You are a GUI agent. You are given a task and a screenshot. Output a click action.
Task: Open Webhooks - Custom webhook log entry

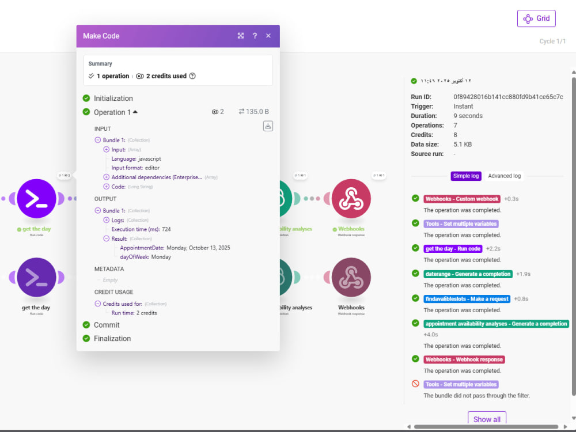(x=462, y=199)
